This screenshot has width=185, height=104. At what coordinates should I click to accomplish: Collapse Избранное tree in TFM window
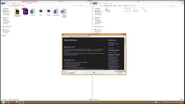pyautogui.click(x=94, y=9)
